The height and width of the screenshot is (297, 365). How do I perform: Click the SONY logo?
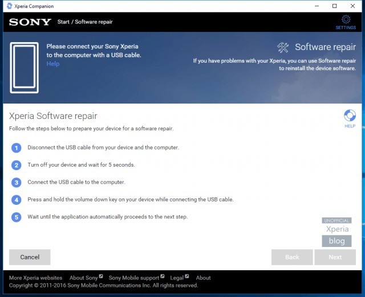30,22
